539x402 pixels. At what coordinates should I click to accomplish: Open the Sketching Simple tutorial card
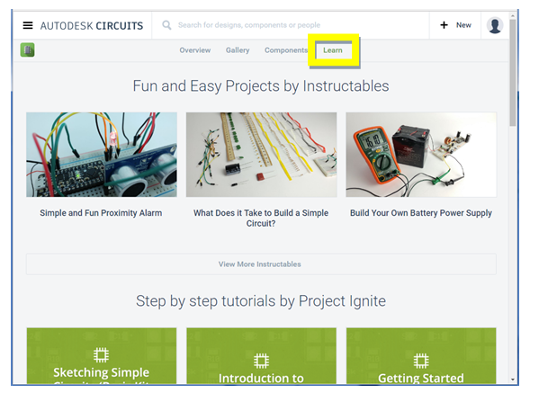(102, 356)
